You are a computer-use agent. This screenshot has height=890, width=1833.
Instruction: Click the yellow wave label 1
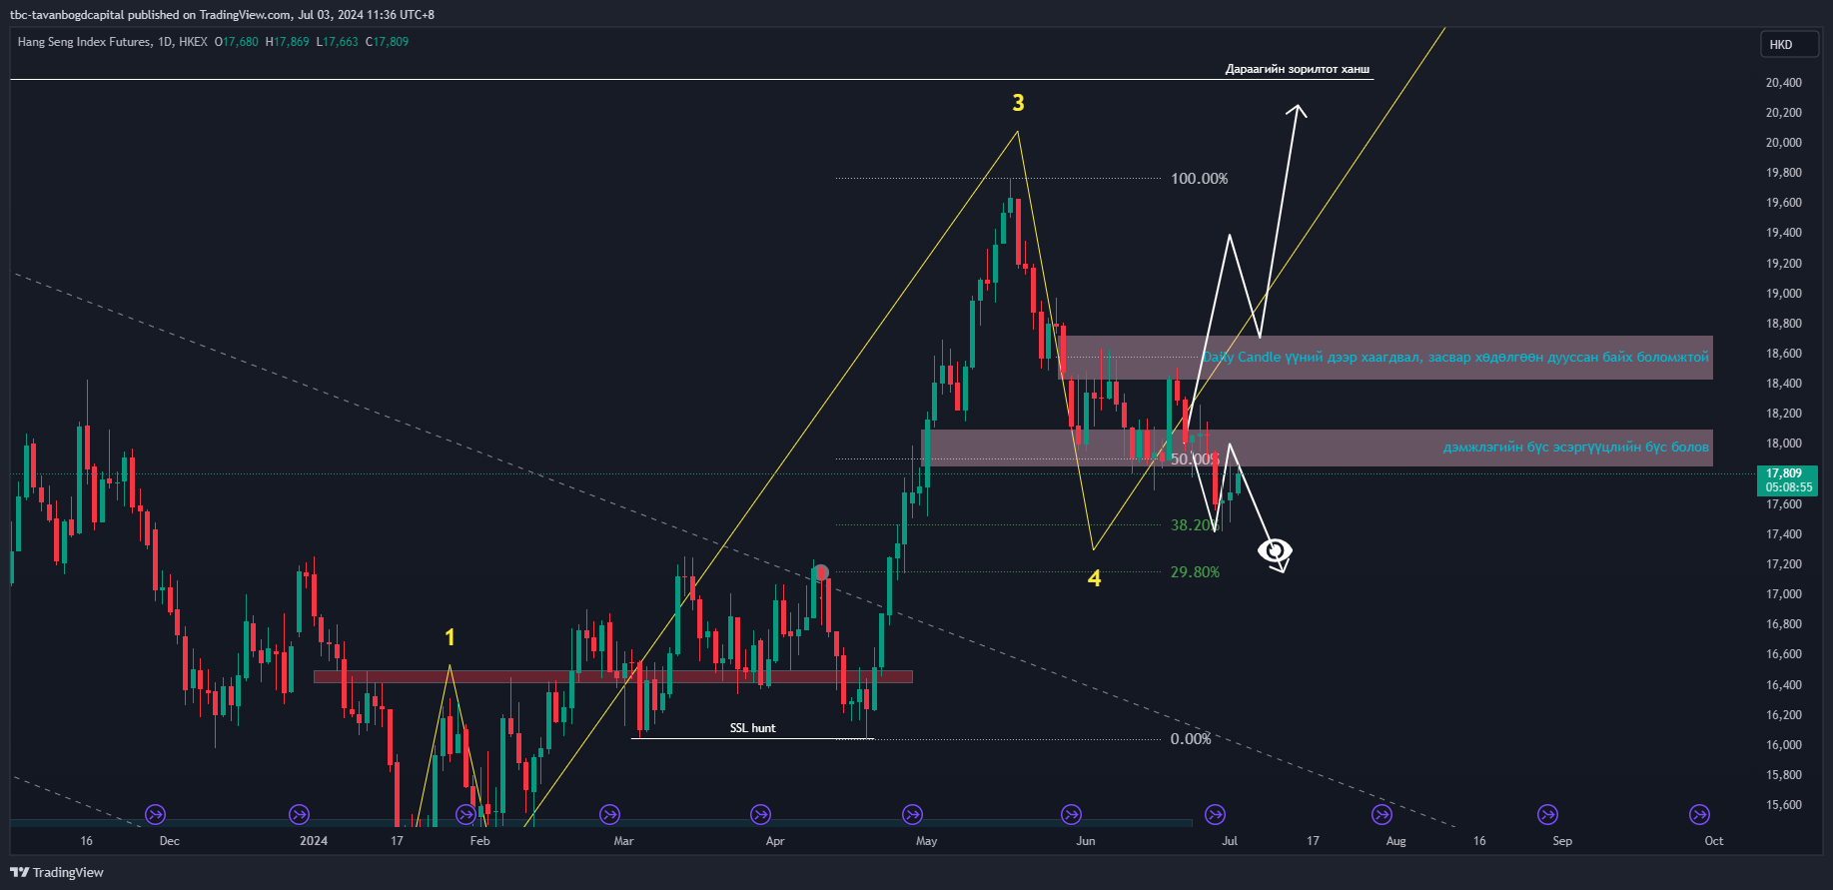[450, 637]
